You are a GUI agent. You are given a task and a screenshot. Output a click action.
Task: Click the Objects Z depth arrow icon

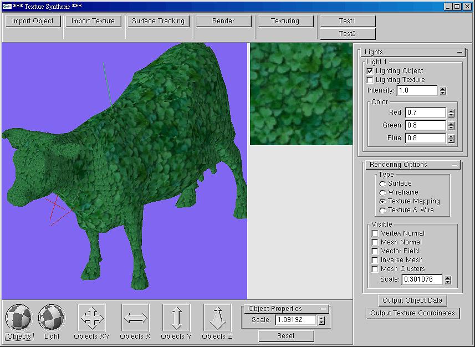point(217,318)
